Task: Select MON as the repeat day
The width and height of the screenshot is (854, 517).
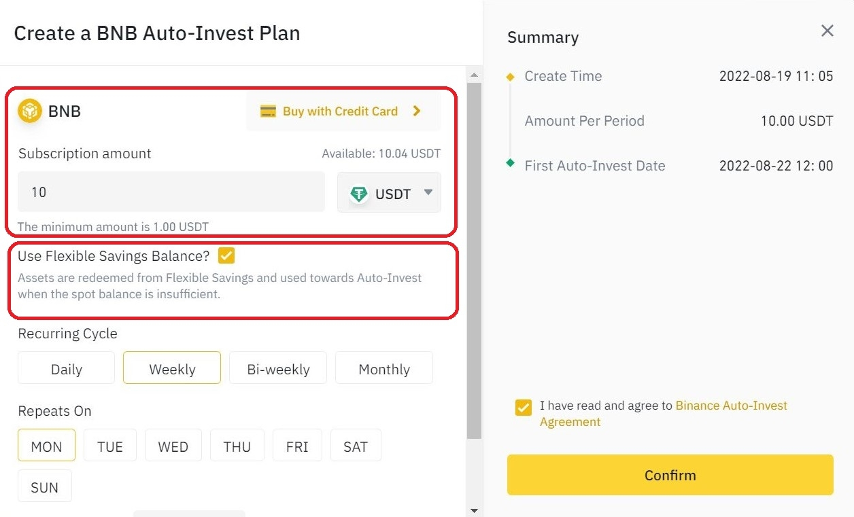Action: click(x=46, y=446)
